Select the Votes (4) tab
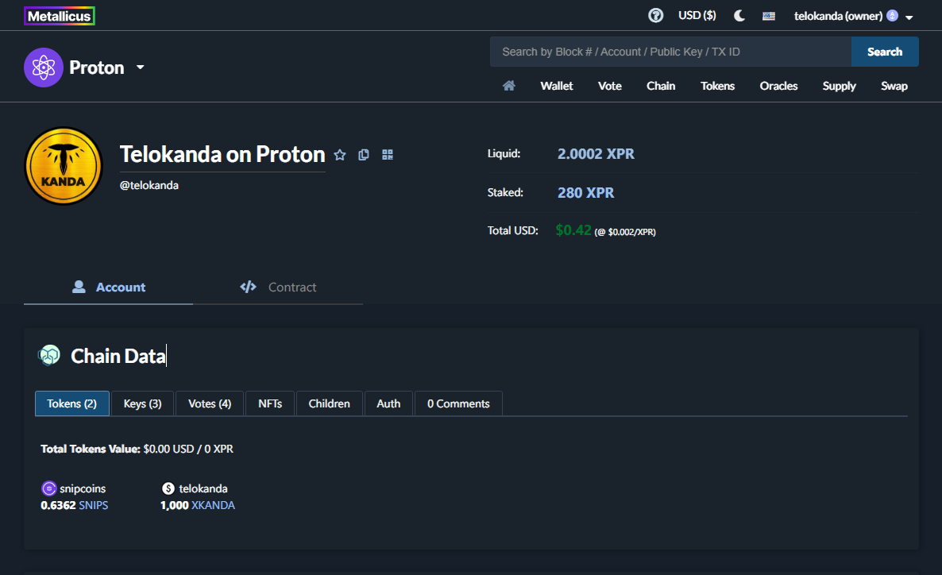Image resolution: width=942 pixels, height=575 pixels. click(x=210, y=403)
